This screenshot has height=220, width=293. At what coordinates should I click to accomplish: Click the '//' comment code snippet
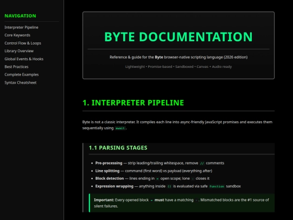pos(202,164)
